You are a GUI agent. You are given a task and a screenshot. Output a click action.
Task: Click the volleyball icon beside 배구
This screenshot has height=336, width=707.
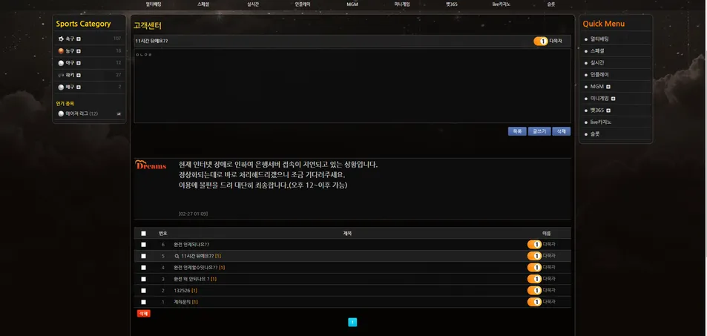pos(61,87)
